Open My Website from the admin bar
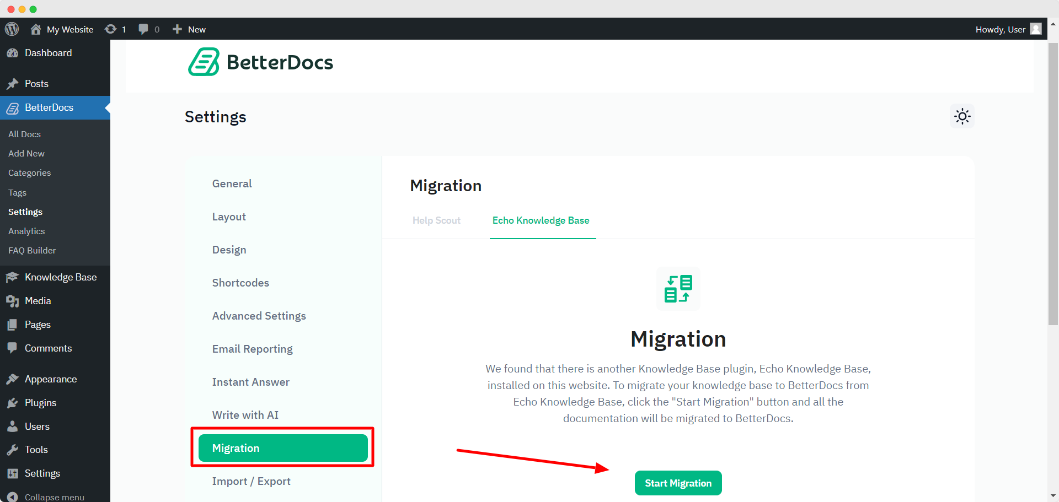This screenshot has width=1059, height=502. (x=61, y=29)
